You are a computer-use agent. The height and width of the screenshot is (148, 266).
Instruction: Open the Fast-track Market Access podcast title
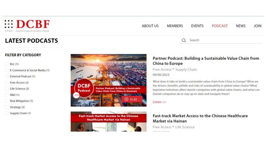tap(200, 118)
